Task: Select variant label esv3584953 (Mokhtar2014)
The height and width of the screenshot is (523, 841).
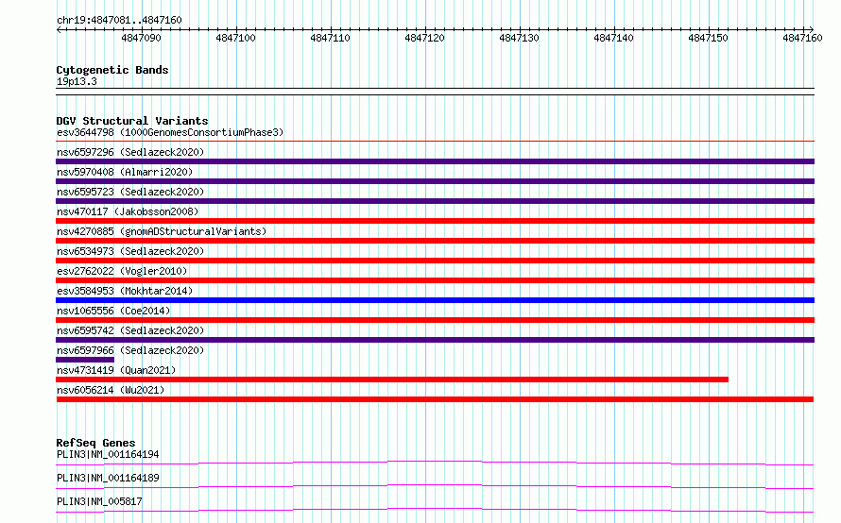Action: [x=125, y=291]
